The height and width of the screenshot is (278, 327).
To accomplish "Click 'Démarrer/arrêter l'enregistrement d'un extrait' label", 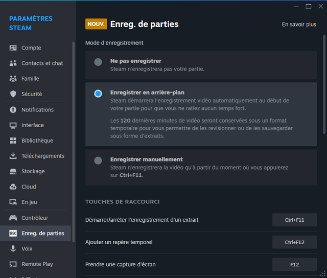I will 142,220.
